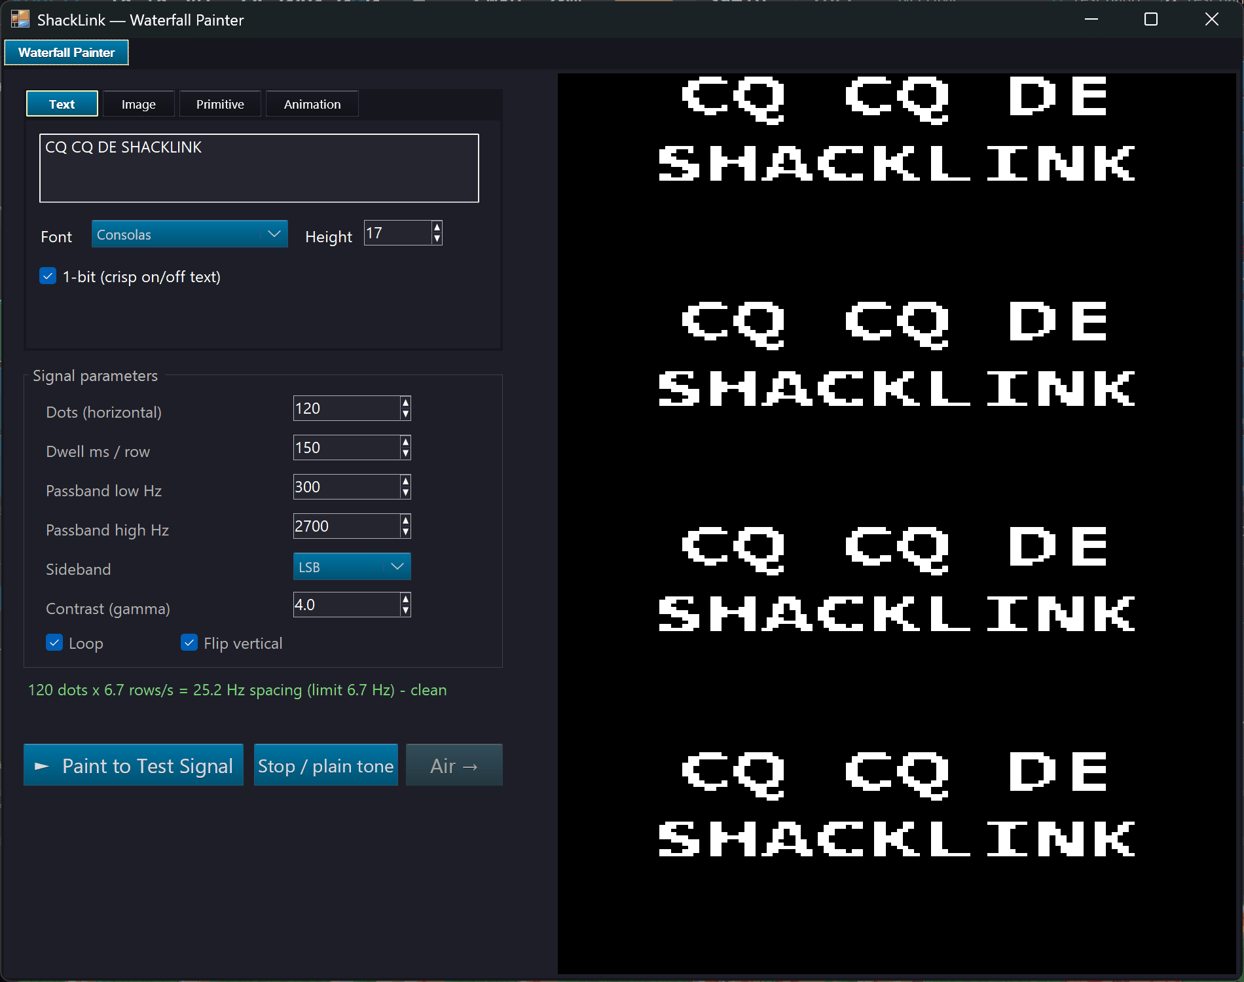The image size is (1244, 982).
Task: Click the ShackLink app icon in title bar
Action: tap(20, 20)
